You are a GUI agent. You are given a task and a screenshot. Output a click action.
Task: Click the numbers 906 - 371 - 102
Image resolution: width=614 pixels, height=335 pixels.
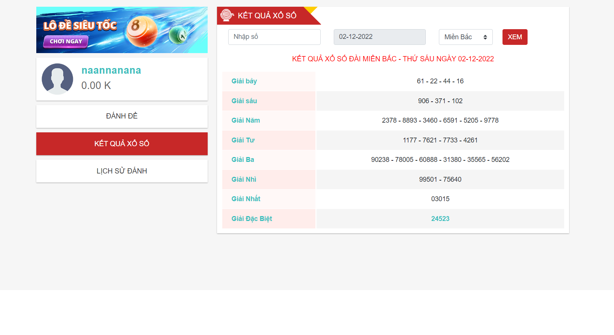click(440, 101)
